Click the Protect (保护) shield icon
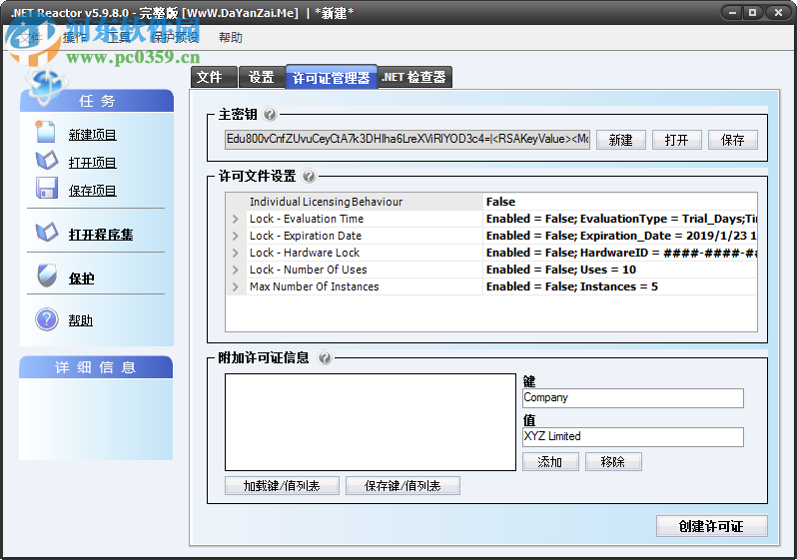This screenshot has width=797, height=560. click(x=47, y=276)
